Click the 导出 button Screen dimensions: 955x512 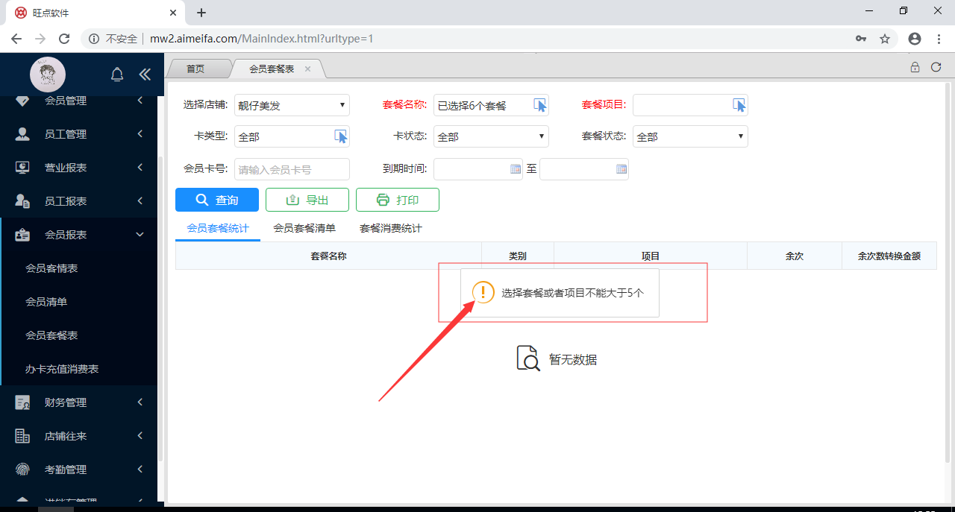(307, 200)
